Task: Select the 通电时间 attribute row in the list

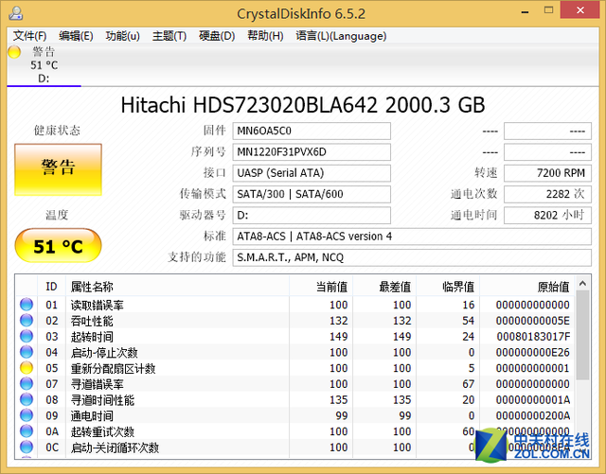Action: [295, 415]
